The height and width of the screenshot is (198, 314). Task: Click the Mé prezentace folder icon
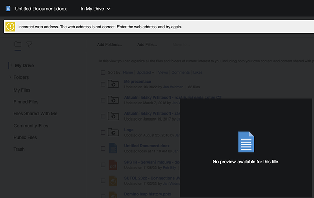113,84
